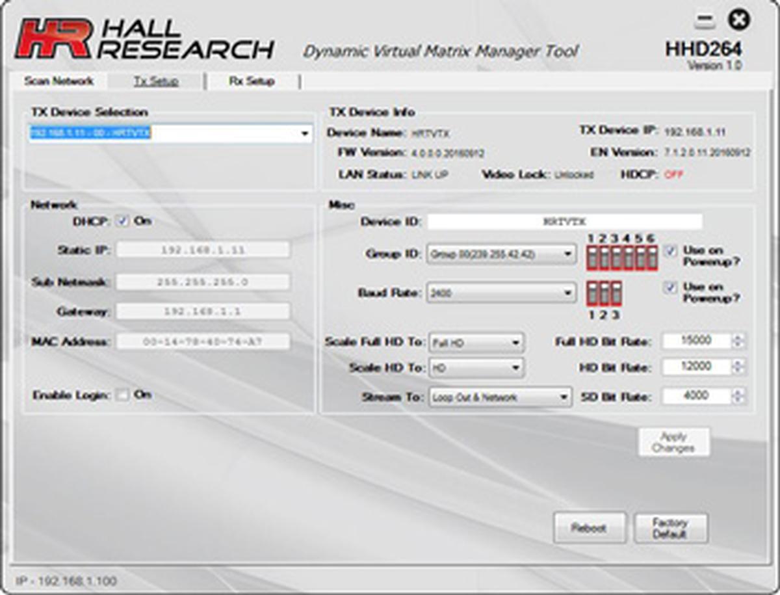The height and width of the screenshot is (595, 780).
Task: Disable the DHCP On checkbox
Action: [x=122, y=222]
